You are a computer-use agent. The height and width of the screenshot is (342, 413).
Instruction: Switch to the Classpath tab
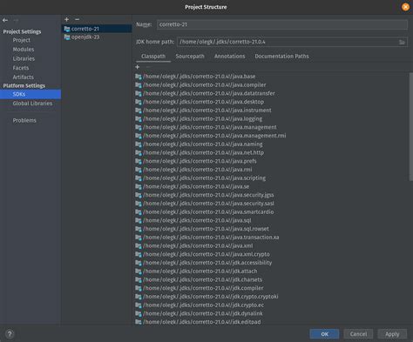[x=153, y=57]
